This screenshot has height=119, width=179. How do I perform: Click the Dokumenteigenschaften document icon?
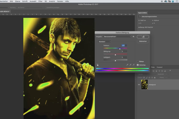pos(140,17)
